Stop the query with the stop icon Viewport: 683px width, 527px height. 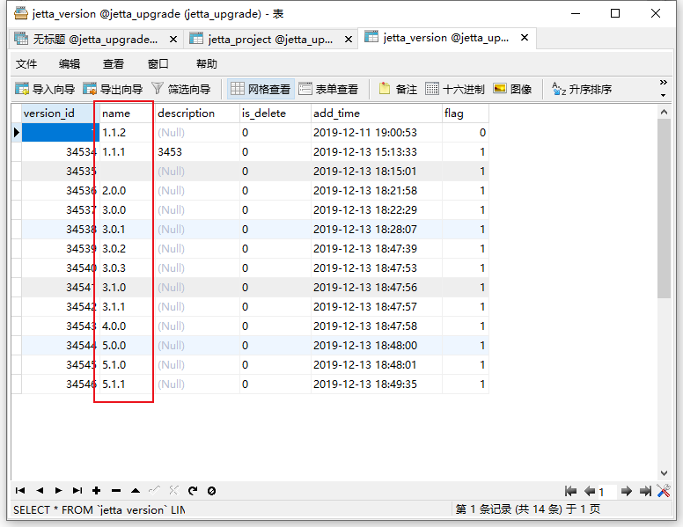[212, 491]
